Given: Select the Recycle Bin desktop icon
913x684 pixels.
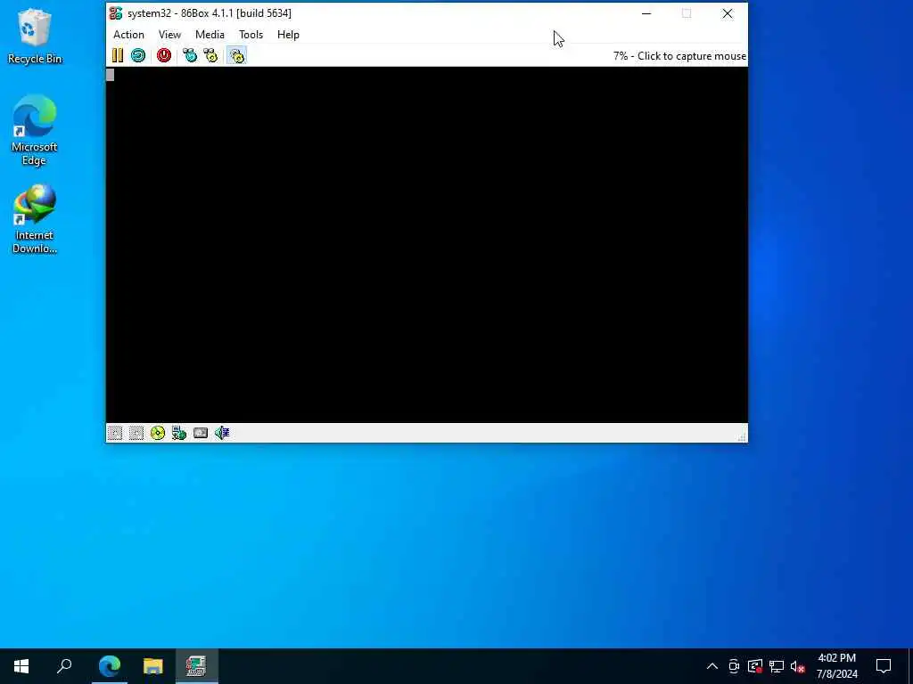Looking at the screenshot, I should (35, 36).
